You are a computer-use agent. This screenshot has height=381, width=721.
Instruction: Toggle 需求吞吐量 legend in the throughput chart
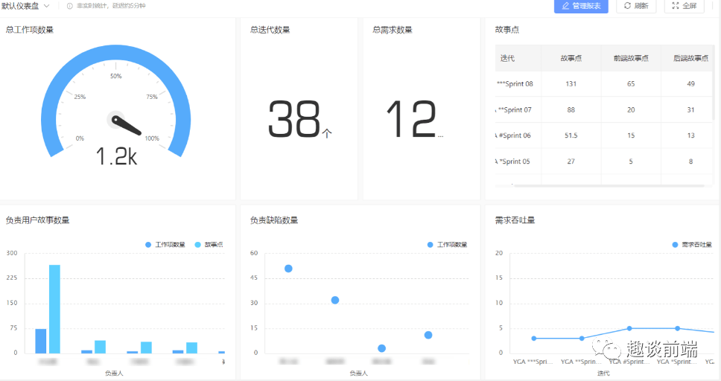pos(692,245)
